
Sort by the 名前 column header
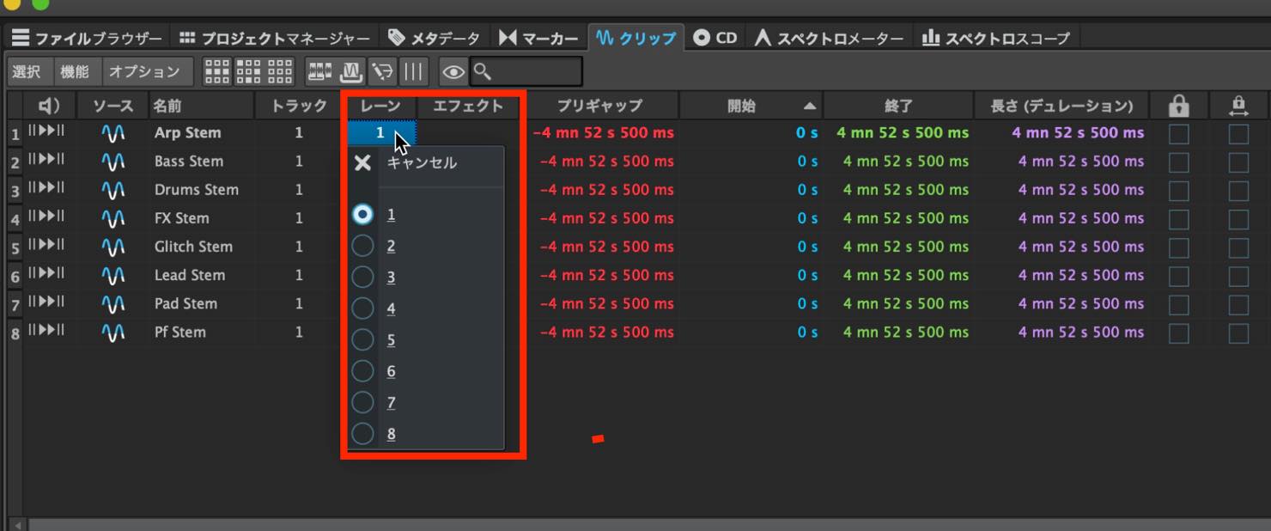point(201,106)
